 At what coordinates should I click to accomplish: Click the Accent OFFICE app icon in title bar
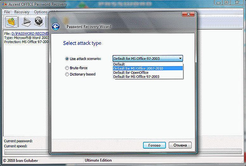click(x=4, y=4)
